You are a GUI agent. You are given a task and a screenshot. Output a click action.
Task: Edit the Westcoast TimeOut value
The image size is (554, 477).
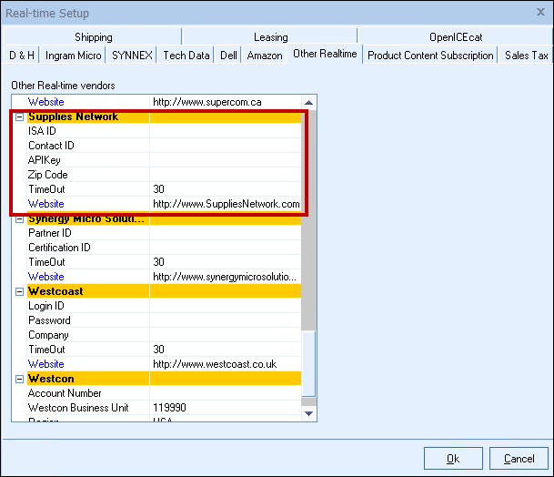coord(226,350)
